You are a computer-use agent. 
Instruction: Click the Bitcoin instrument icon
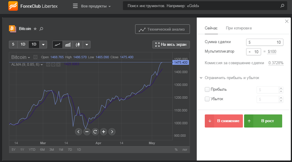[13, 29]
